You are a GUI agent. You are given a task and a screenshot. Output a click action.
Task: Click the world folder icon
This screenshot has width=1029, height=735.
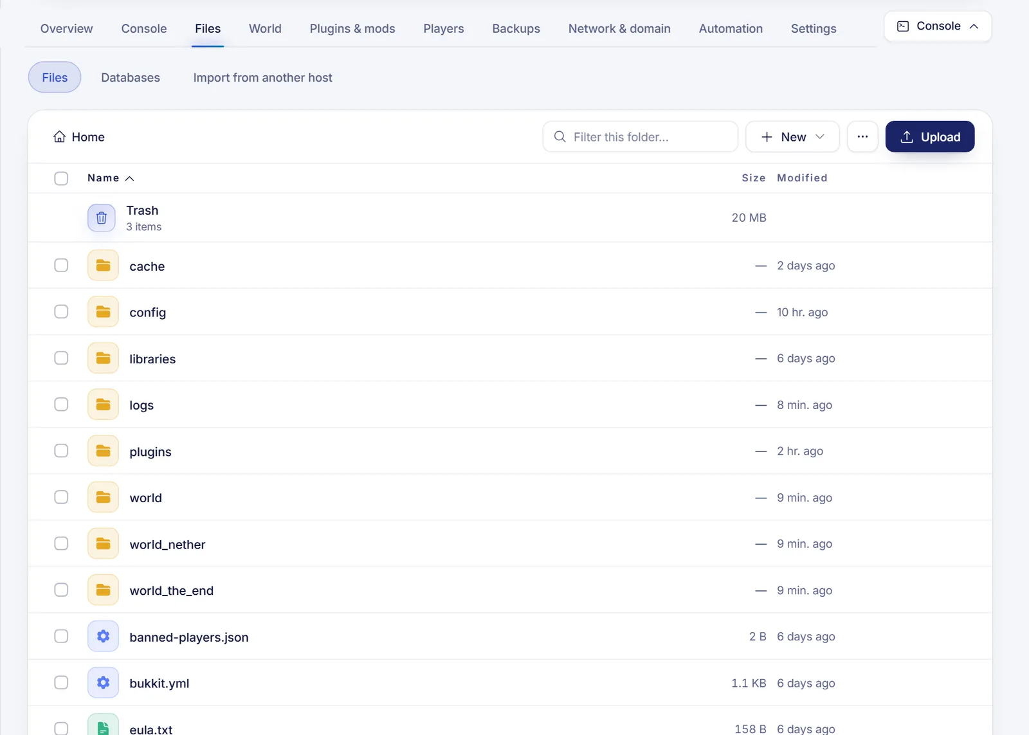[x=103, y=497]
